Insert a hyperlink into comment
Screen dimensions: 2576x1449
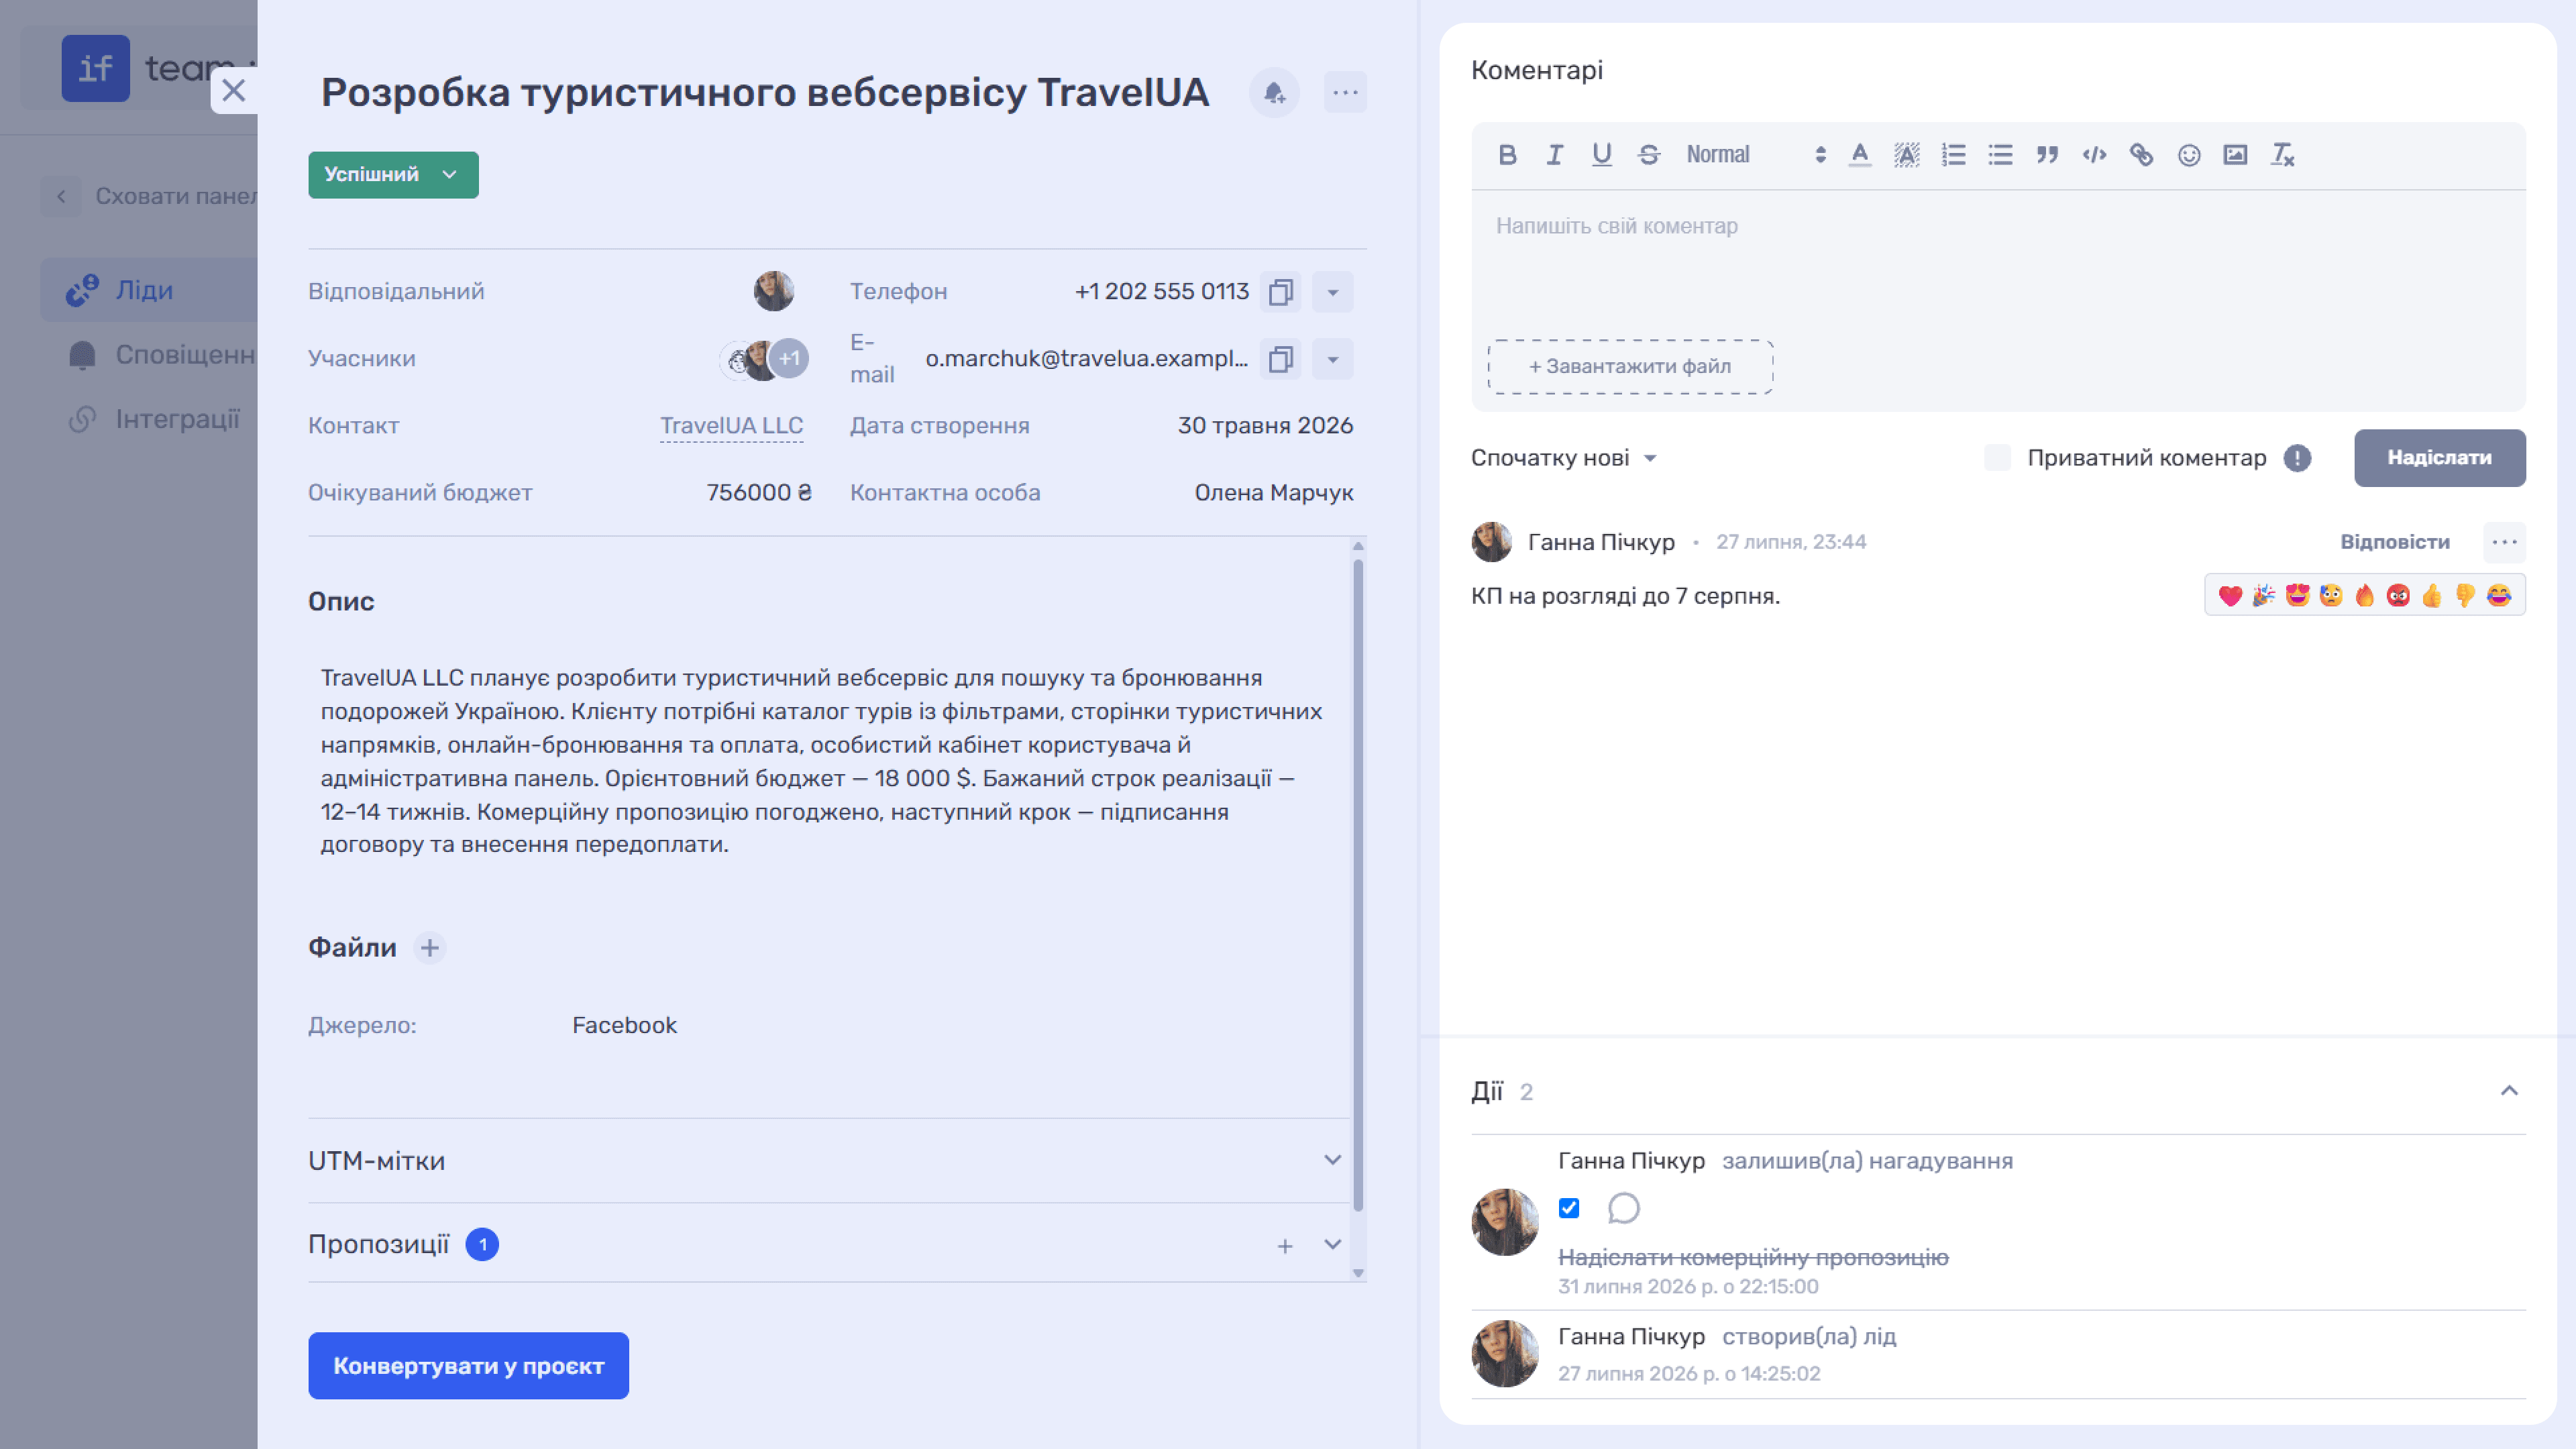pos(2141,155)
